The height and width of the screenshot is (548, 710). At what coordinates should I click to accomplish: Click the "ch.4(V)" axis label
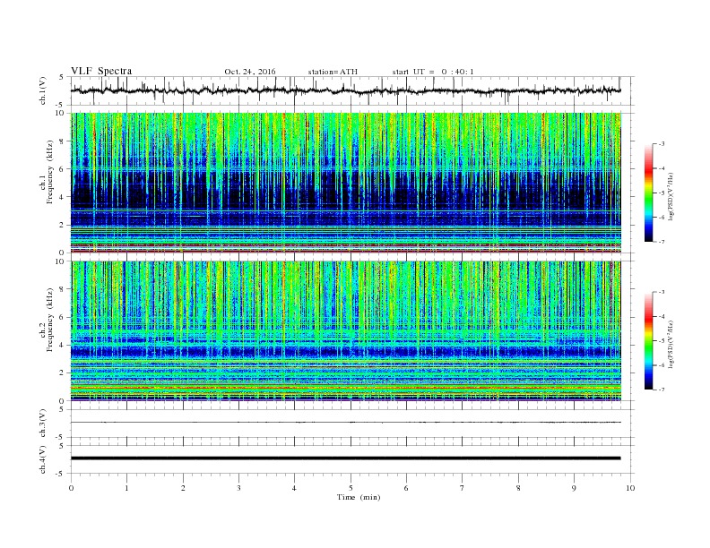pyautogui.click(x=42, y=459)
